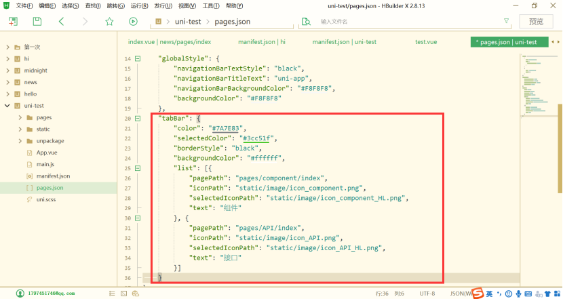
Task: Click the #ffffff background color value
Action: [x=265, y=158]
